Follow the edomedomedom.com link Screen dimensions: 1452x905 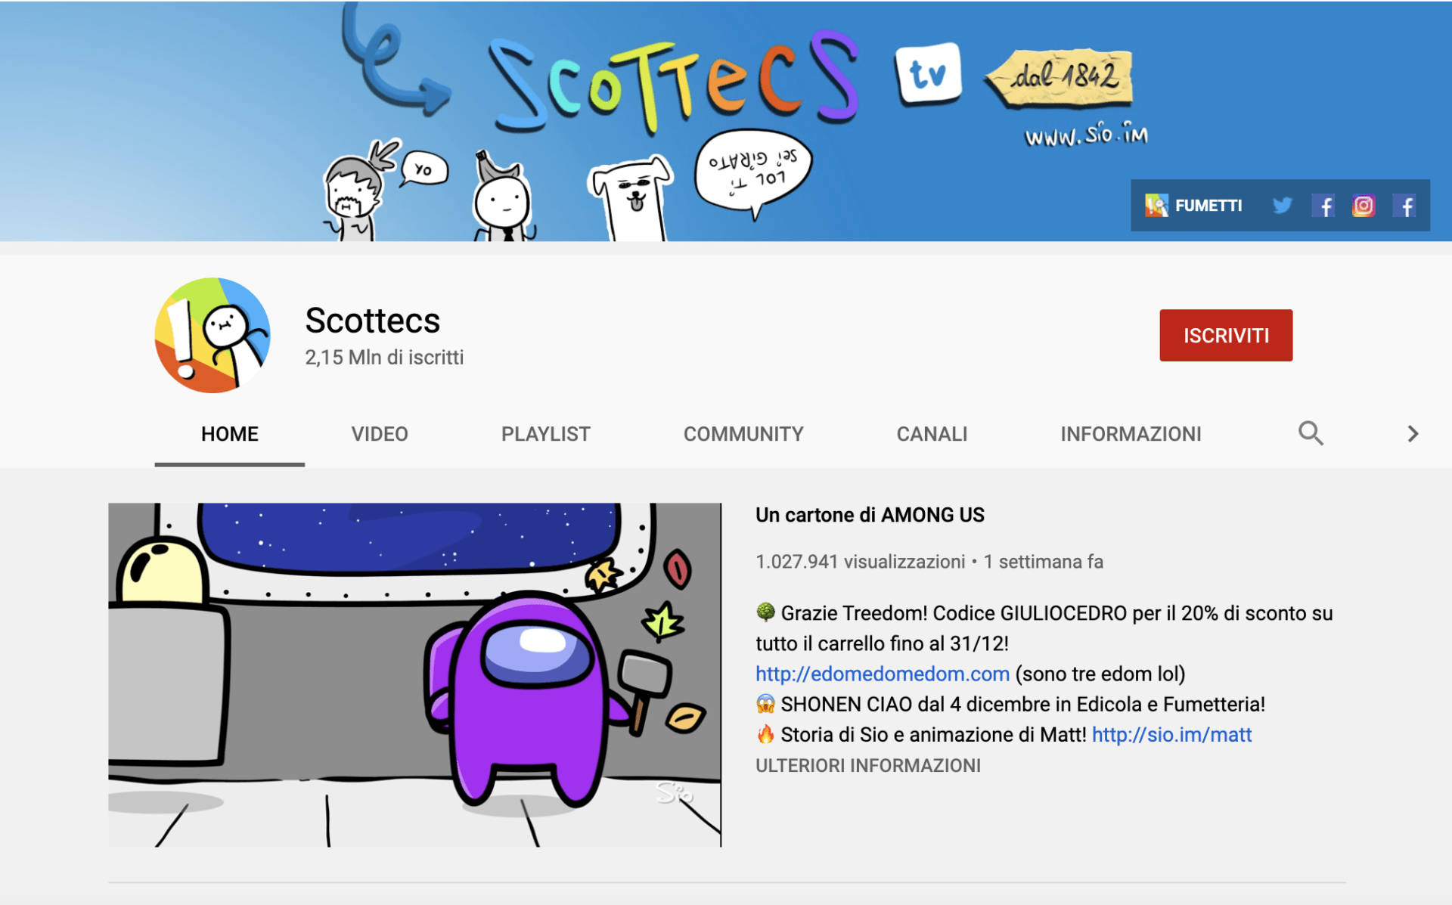coord(882,674)
